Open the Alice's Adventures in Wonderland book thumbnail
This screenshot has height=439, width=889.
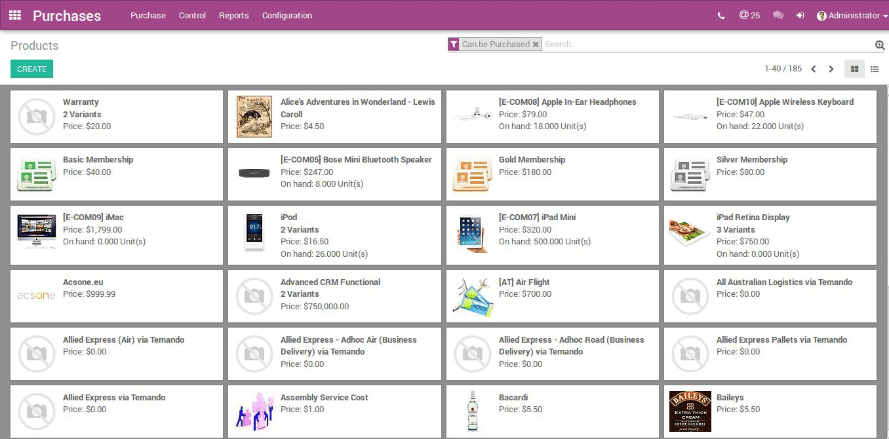254,117
